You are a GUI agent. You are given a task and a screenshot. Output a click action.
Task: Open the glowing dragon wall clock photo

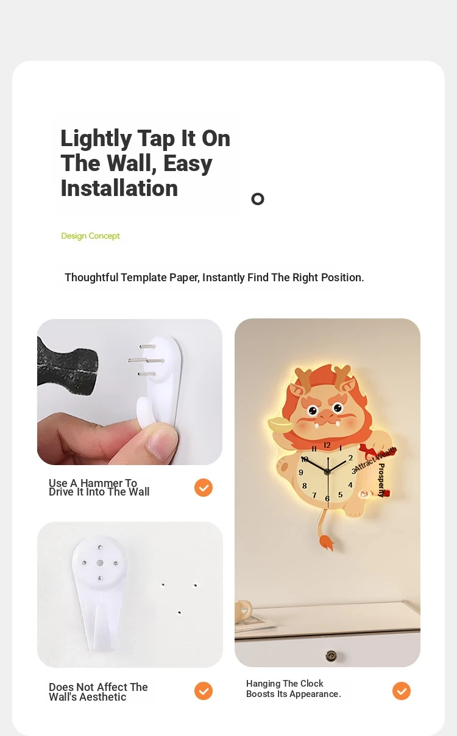[327, 492]
